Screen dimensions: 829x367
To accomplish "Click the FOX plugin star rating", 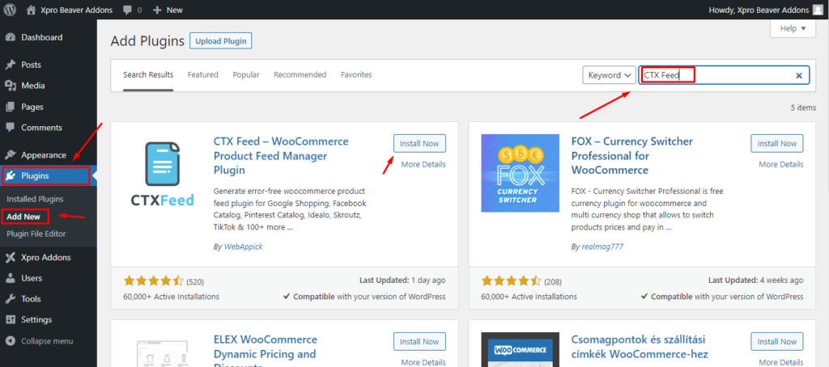I will click(x=512, y=281).
